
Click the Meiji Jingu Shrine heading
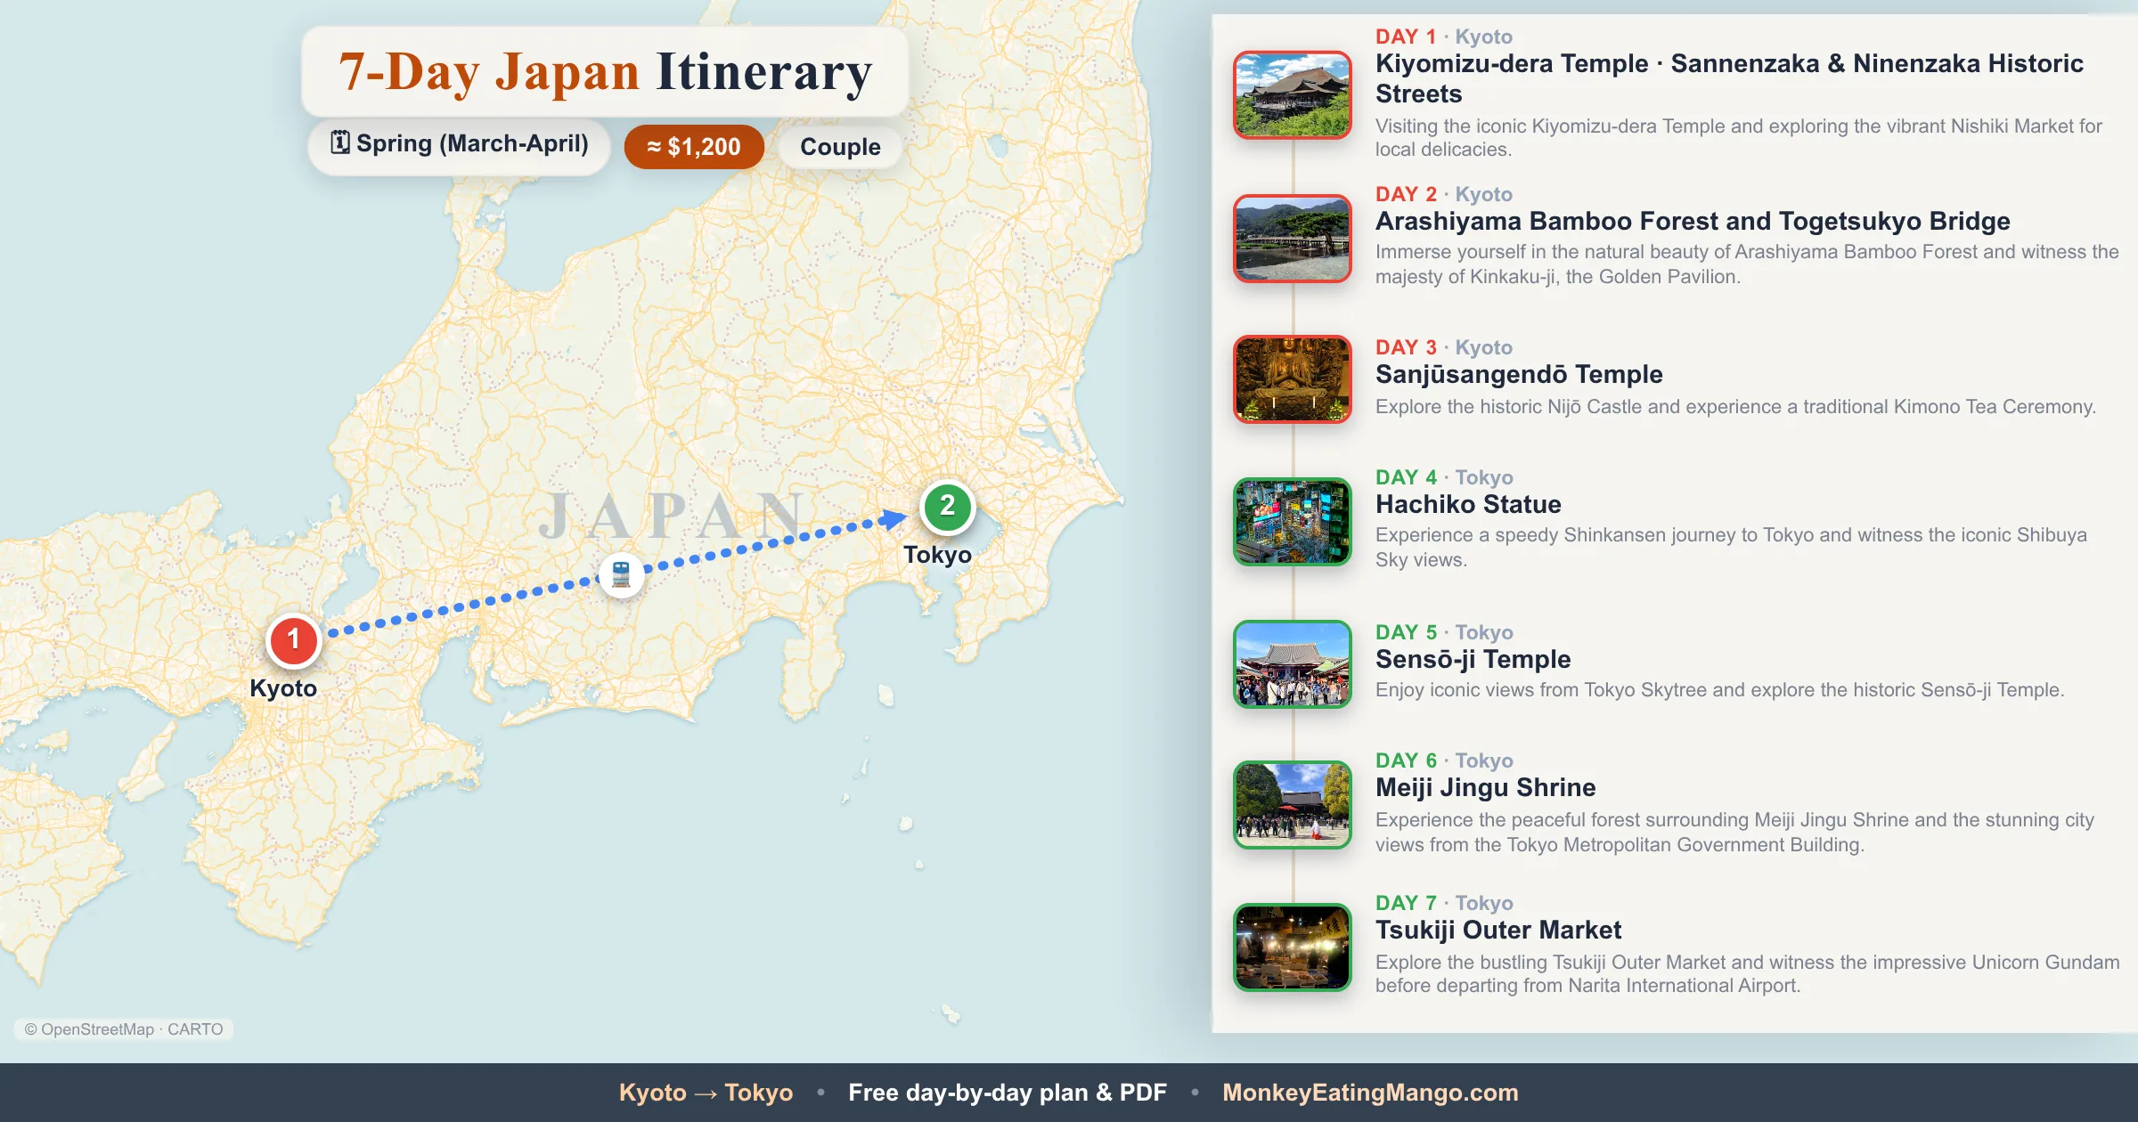(x=1485, y=787)
